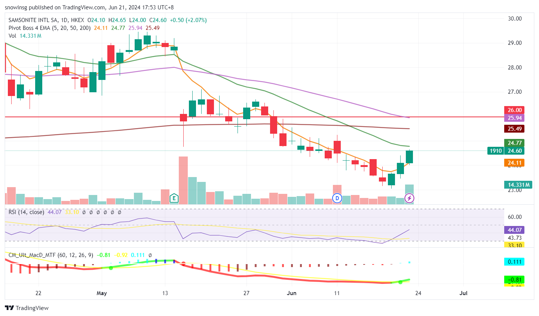Click the dark red 25.49 EMA label

pos(514,129)
